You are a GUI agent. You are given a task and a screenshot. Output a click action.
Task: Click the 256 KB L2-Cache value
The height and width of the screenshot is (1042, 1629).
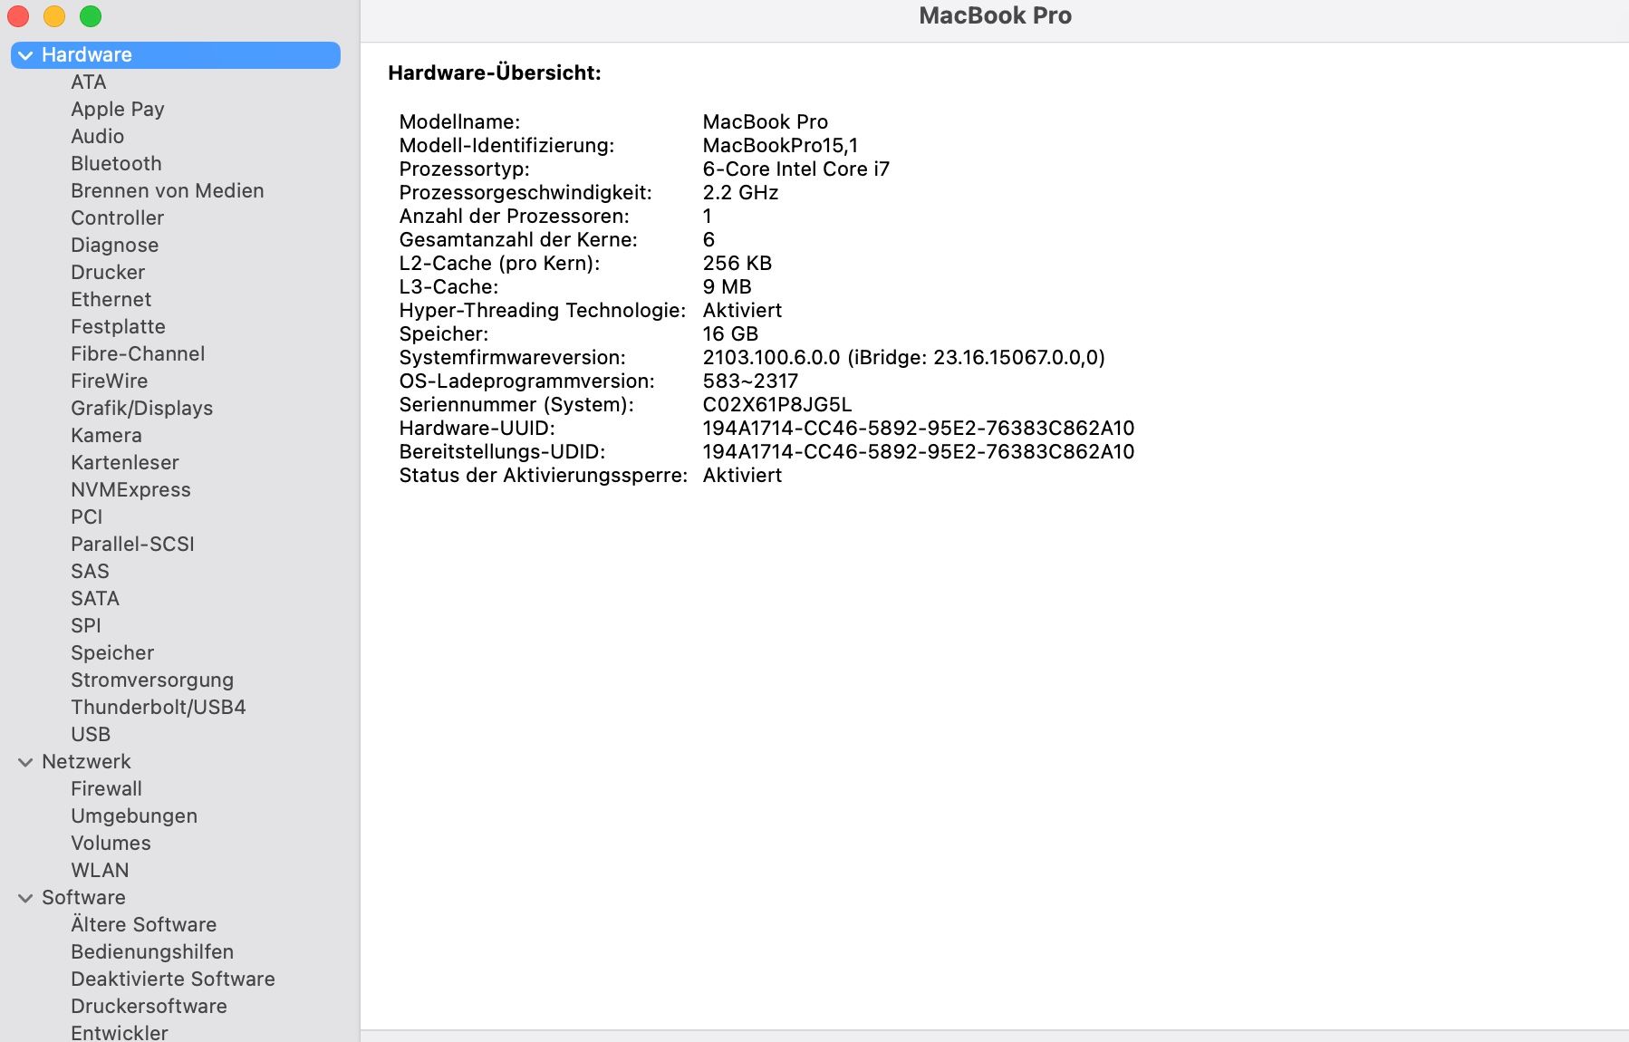tap(737, 264)
